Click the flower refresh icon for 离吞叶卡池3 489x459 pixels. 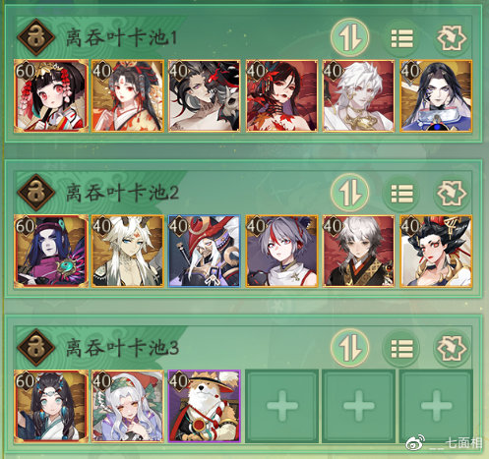[x=452, y=349]
